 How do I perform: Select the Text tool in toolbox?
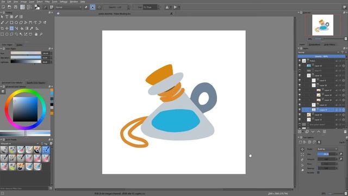(7, 17)
